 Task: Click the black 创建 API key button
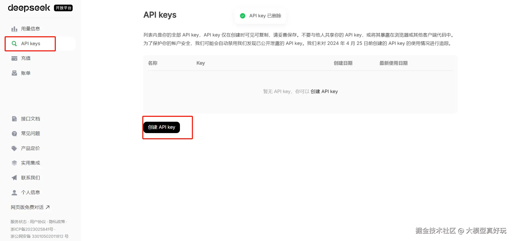pos(162,127)
